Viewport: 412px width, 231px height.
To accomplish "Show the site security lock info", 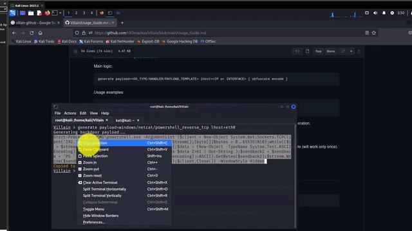I will (84, 33).
